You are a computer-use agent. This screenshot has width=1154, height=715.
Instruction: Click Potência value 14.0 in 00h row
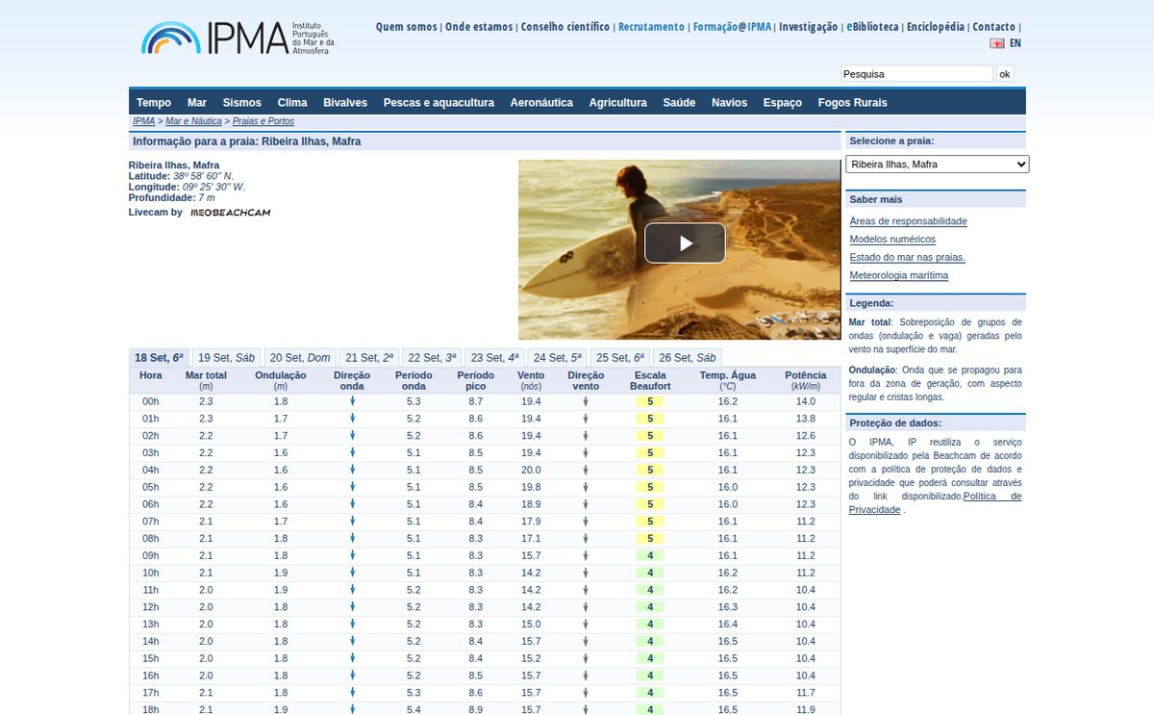(806, 401)
